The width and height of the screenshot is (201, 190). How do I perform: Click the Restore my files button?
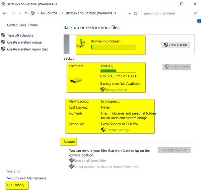(x=174, y=150)
